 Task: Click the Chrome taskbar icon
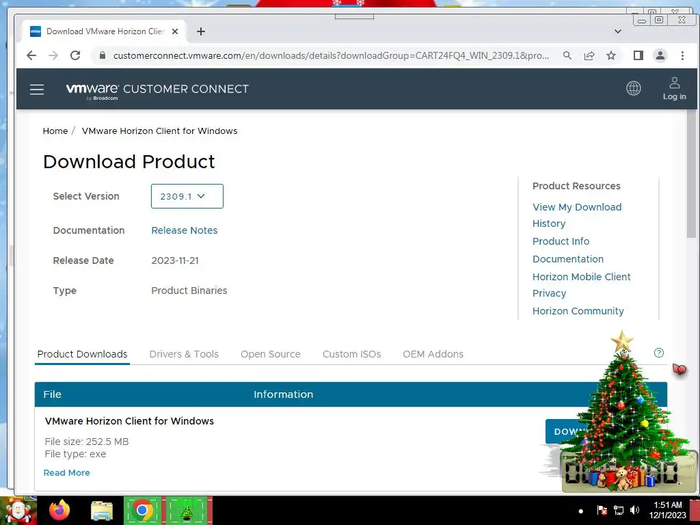[x=142, y=510]
